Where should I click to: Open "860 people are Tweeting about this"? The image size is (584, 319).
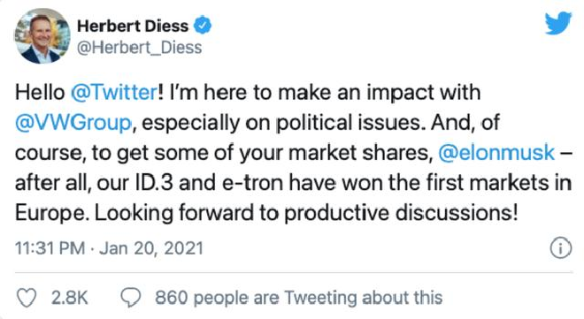[299, 298]
